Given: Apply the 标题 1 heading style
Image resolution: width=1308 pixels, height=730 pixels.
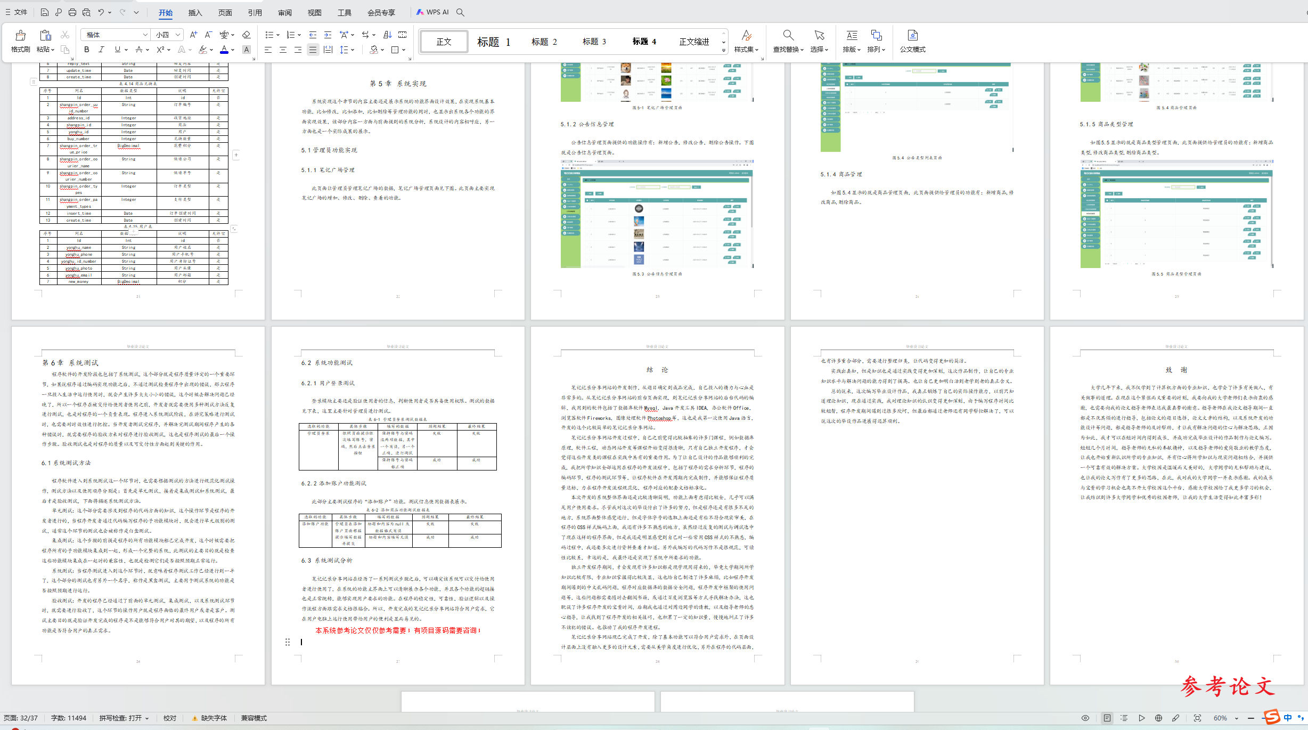Looking at the screenshot, I should tap(493, 42).
